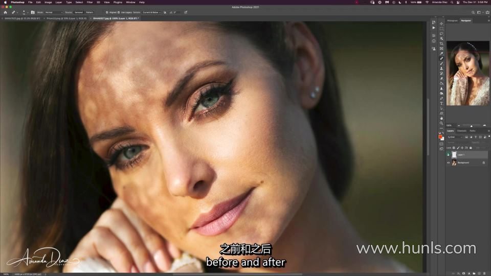491x276 pixels.
Task: Select the History Brush tool
Action: [x=441, y=73]
